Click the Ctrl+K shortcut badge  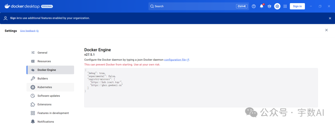(x=242, y=7)
